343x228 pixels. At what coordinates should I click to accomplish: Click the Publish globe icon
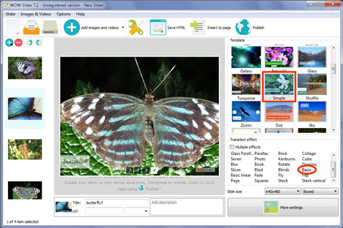pyautogui.click(x=243, y=27)
